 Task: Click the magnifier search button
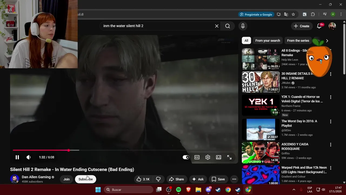coord(228,26)
